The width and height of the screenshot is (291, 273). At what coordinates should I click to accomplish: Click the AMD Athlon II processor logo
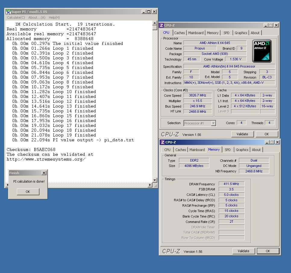coord(262,51)
